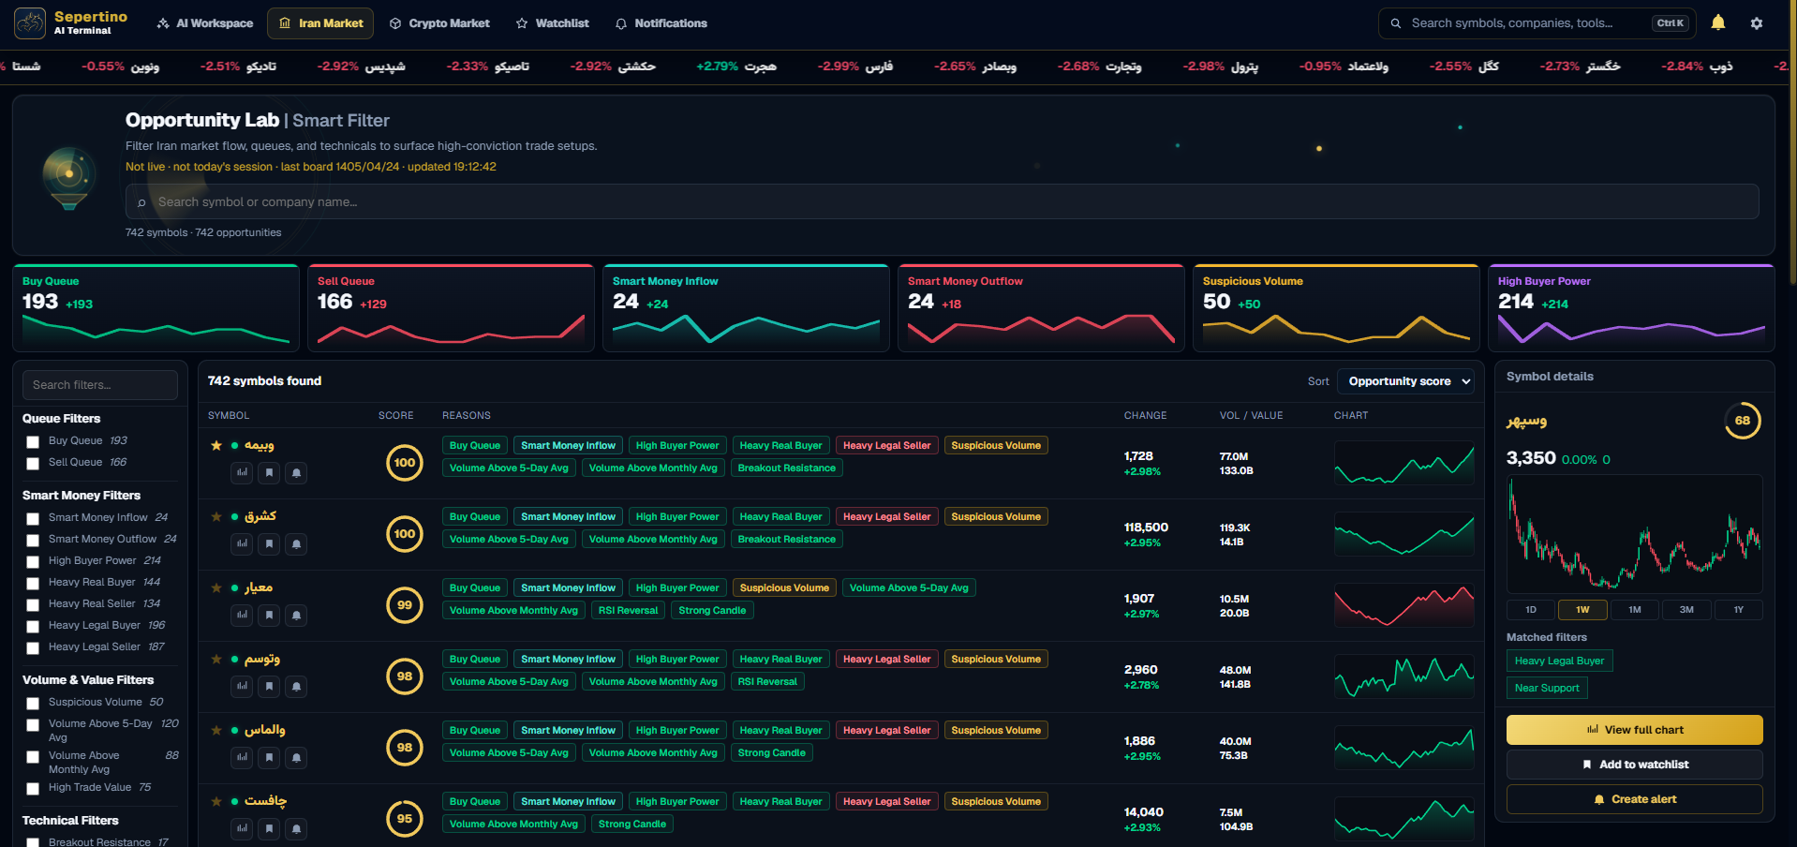Select the Iran Market tab
The image size is (1797, 847).
click(x=320, y=23)
